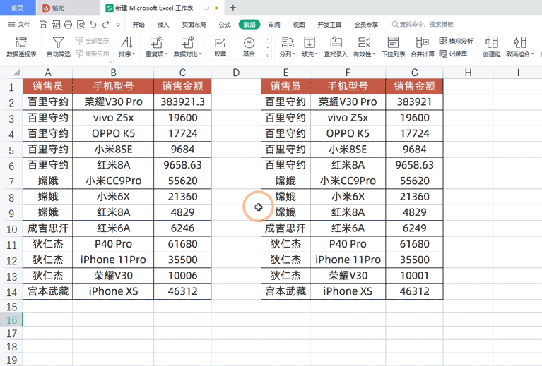Screen dimensions: 542x366
Task: Switch to the 会员专享 member tab
Action: pyautogui.click(x=366, y=25)
